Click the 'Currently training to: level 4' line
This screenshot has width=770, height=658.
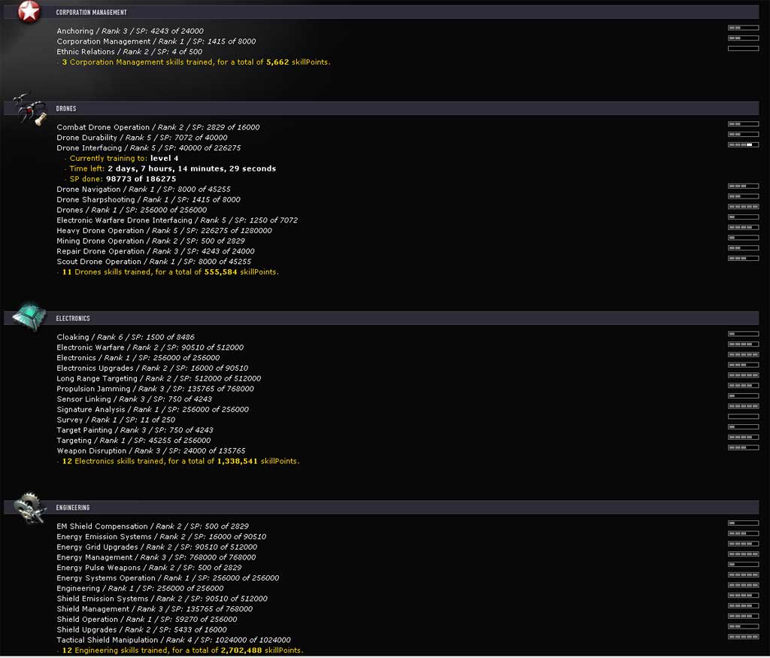124,159
